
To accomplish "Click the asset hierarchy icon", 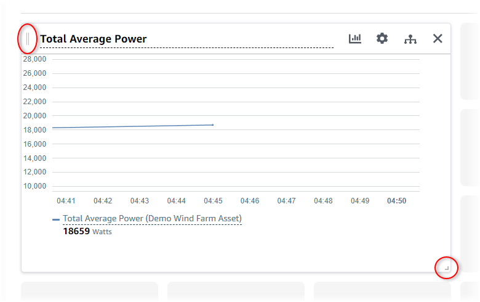I will pos(410,39).
